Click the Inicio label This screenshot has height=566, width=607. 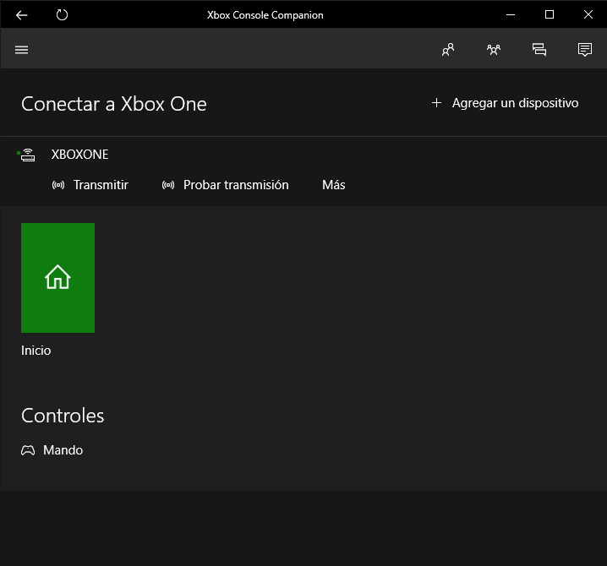(36, 351)
